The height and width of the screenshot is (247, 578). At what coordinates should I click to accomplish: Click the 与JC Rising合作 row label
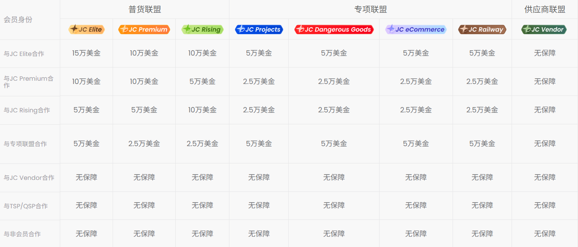[27, 110]
